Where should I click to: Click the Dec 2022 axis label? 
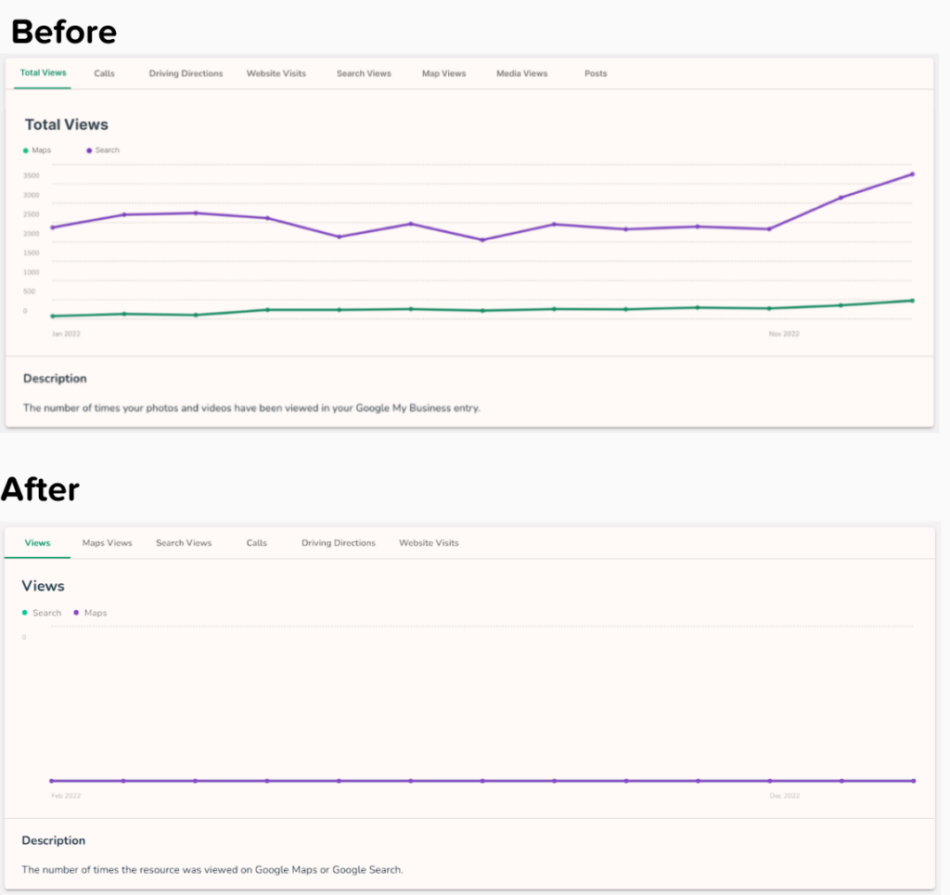point(785,796)
